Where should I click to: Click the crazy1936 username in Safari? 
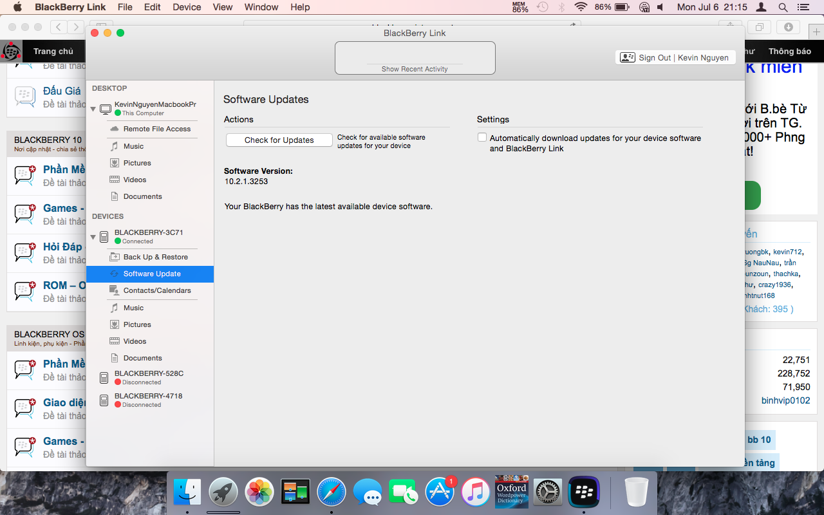tap(774, 285)
